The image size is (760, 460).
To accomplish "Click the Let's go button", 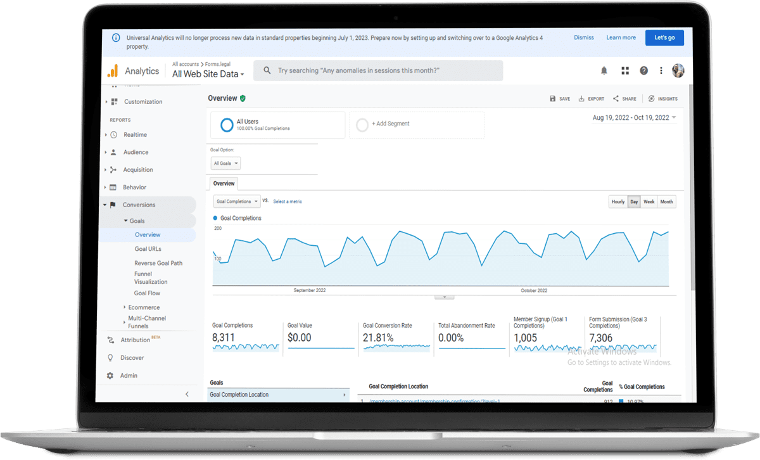I will pyautogui.click(x=664, y=37).
